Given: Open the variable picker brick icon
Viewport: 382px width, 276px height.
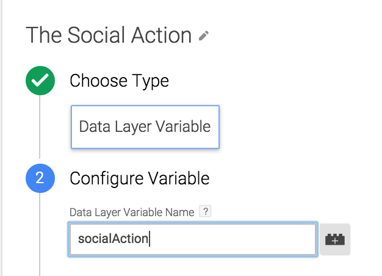Looking at the screenshot, I should tap(335, 239).
